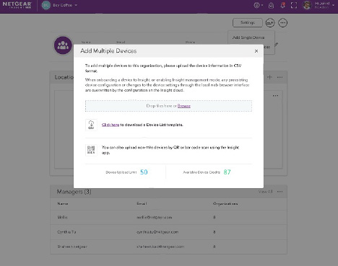
Task: Close the Add Multiple Devices dialog
Action: (256, 51)
